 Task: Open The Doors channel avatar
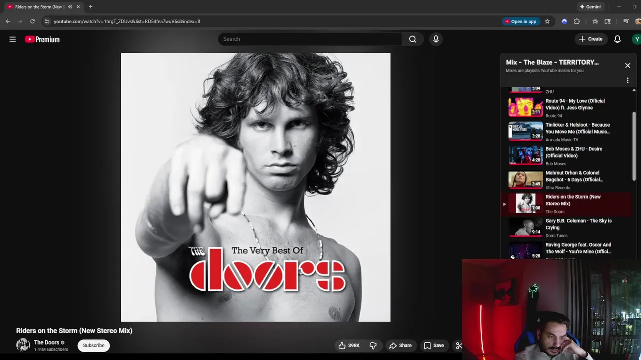[23, 345]
